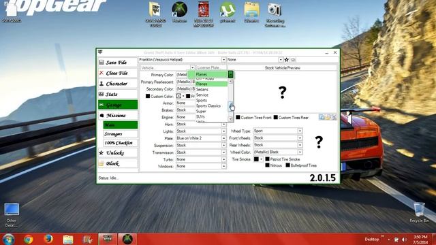This screenshot has width=436, height=245.
Task: Open the Horn dropdown
Action: (223, 124)
